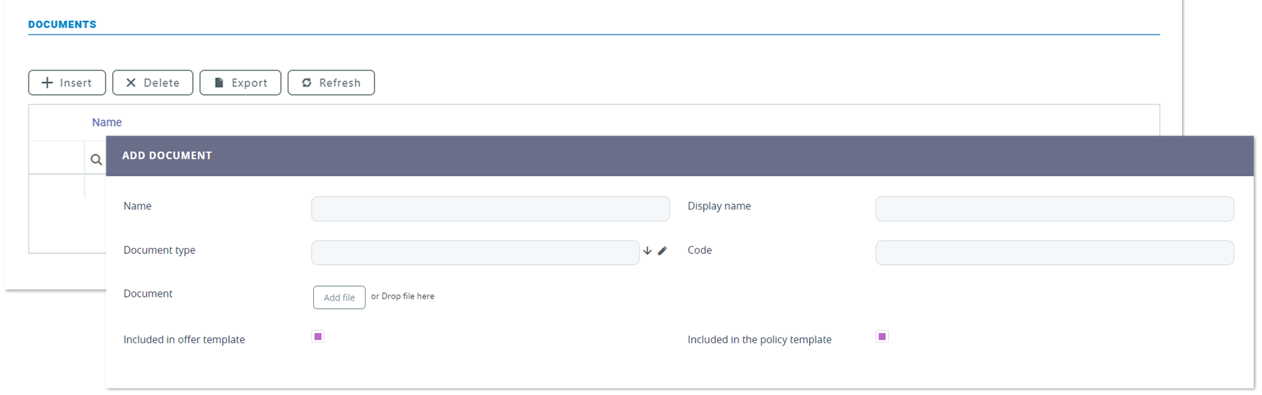Focus the Name text field

(490, 209)
